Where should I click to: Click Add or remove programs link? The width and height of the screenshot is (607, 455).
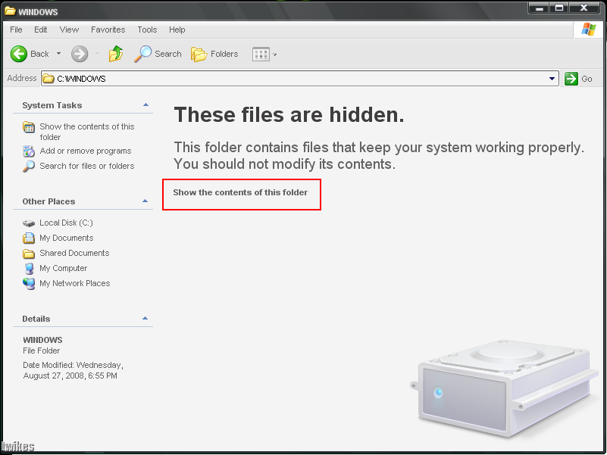(86, 151)
